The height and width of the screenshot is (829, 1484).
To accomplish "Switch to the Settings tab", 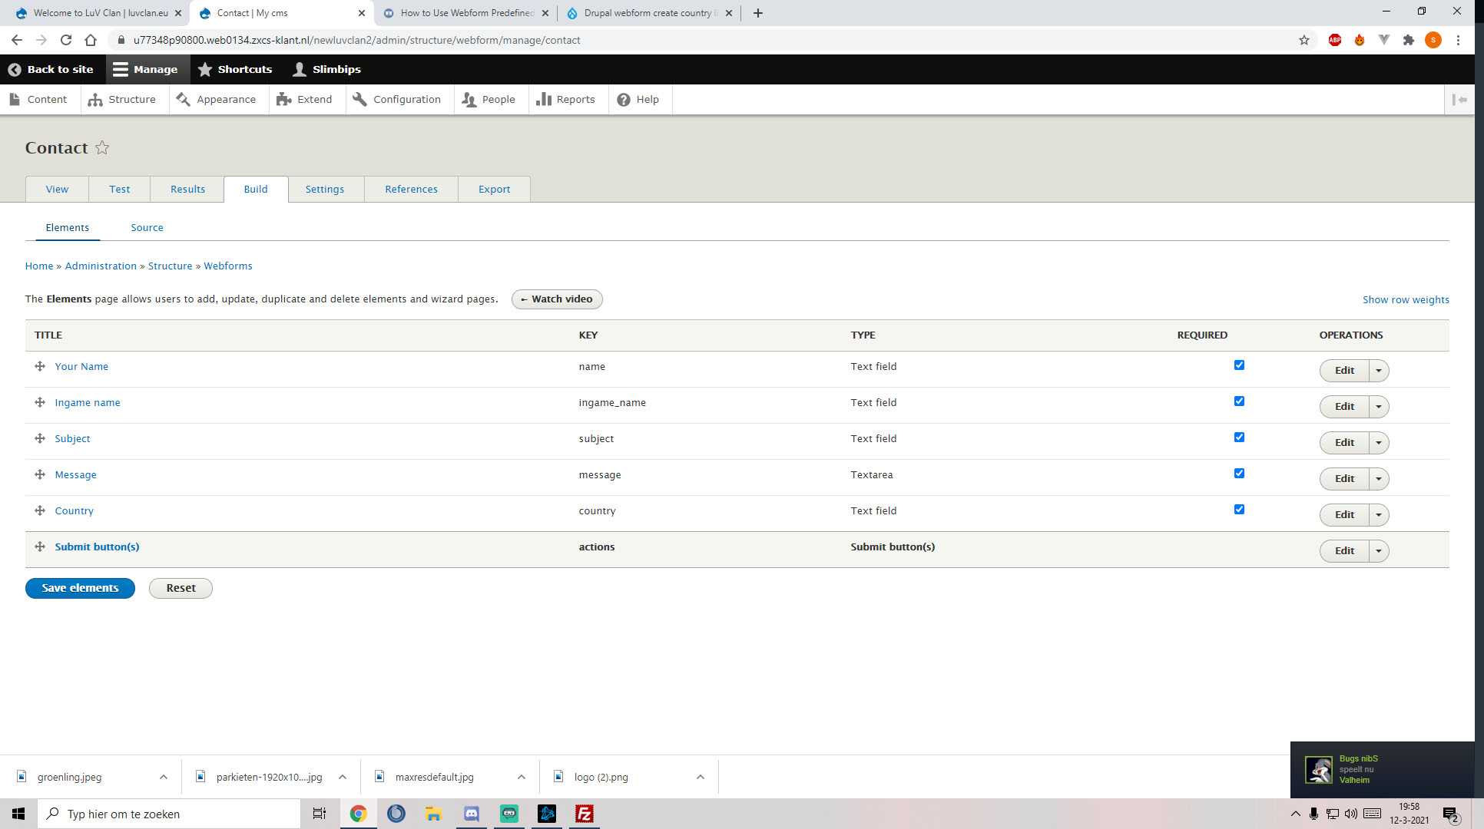I will [325, 190].
